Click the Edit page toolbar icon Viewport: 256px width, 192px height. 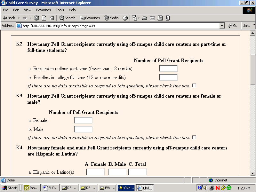(152, 18)
